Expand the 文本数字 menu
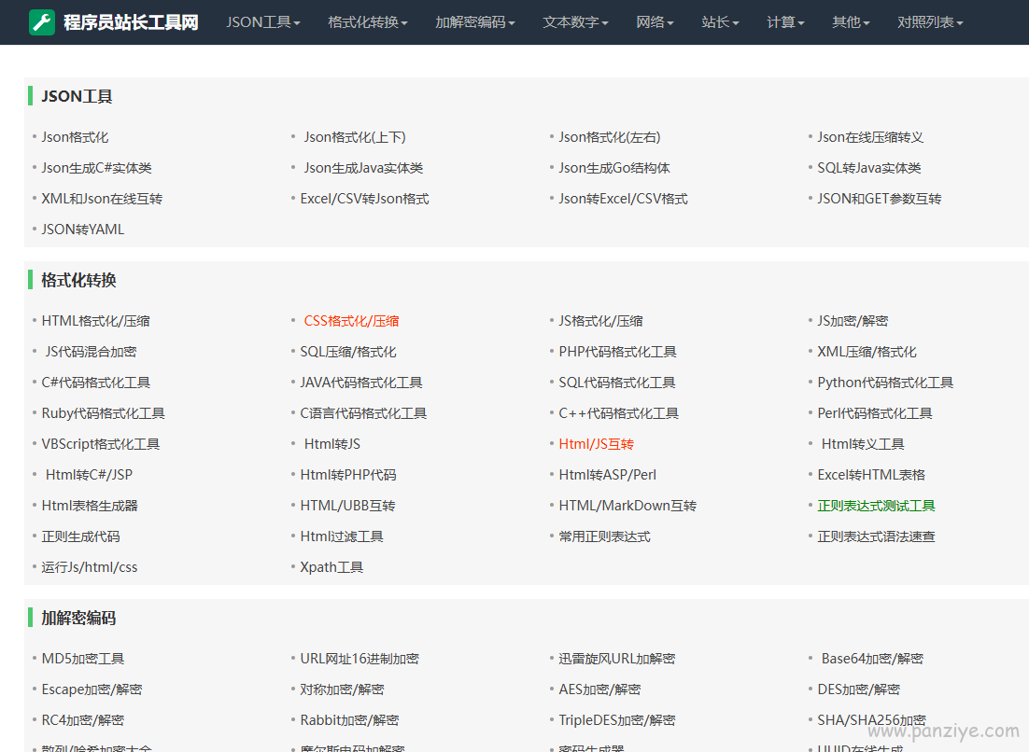 point(575,22)
